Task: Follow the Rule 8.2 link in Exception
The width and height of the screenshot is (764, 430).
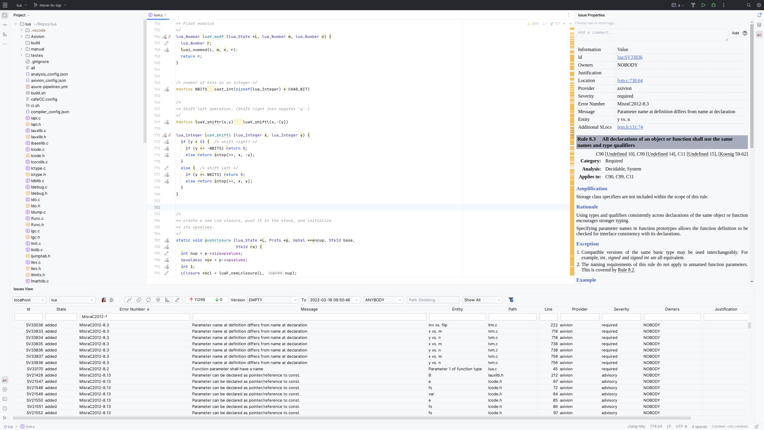Action: pyautogui.click(x=626, y=270)
